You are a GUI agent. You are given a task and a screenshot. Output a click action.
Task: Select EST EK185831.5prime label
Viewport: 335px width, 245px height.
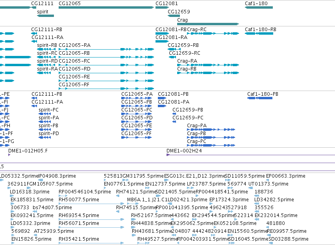[32, 200]
